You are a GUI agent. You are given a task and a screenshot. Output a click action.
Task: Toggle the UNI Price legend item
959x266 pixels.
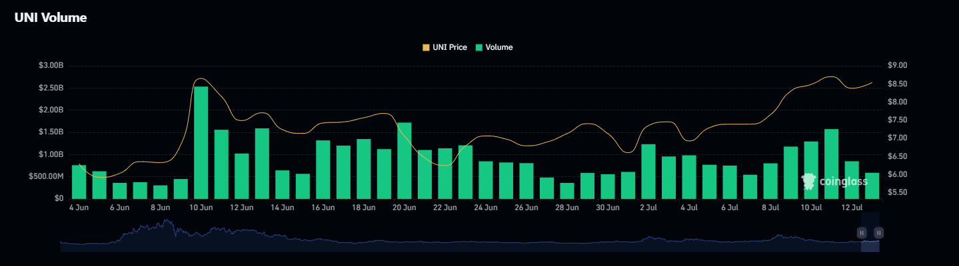tap(445, 47)
